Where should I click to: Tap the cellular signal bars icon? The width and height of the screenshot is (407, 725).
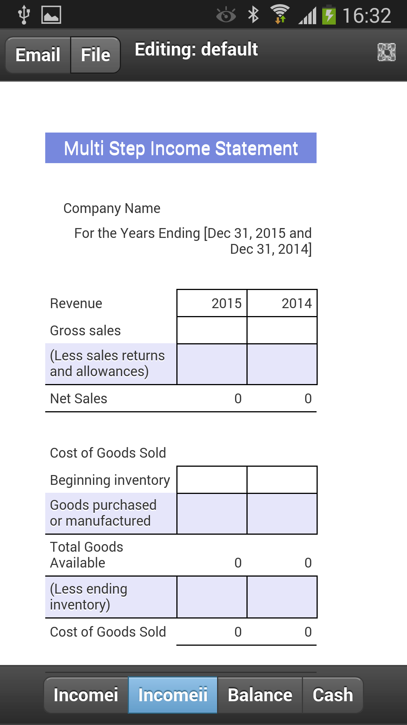[x=308, y=16]
